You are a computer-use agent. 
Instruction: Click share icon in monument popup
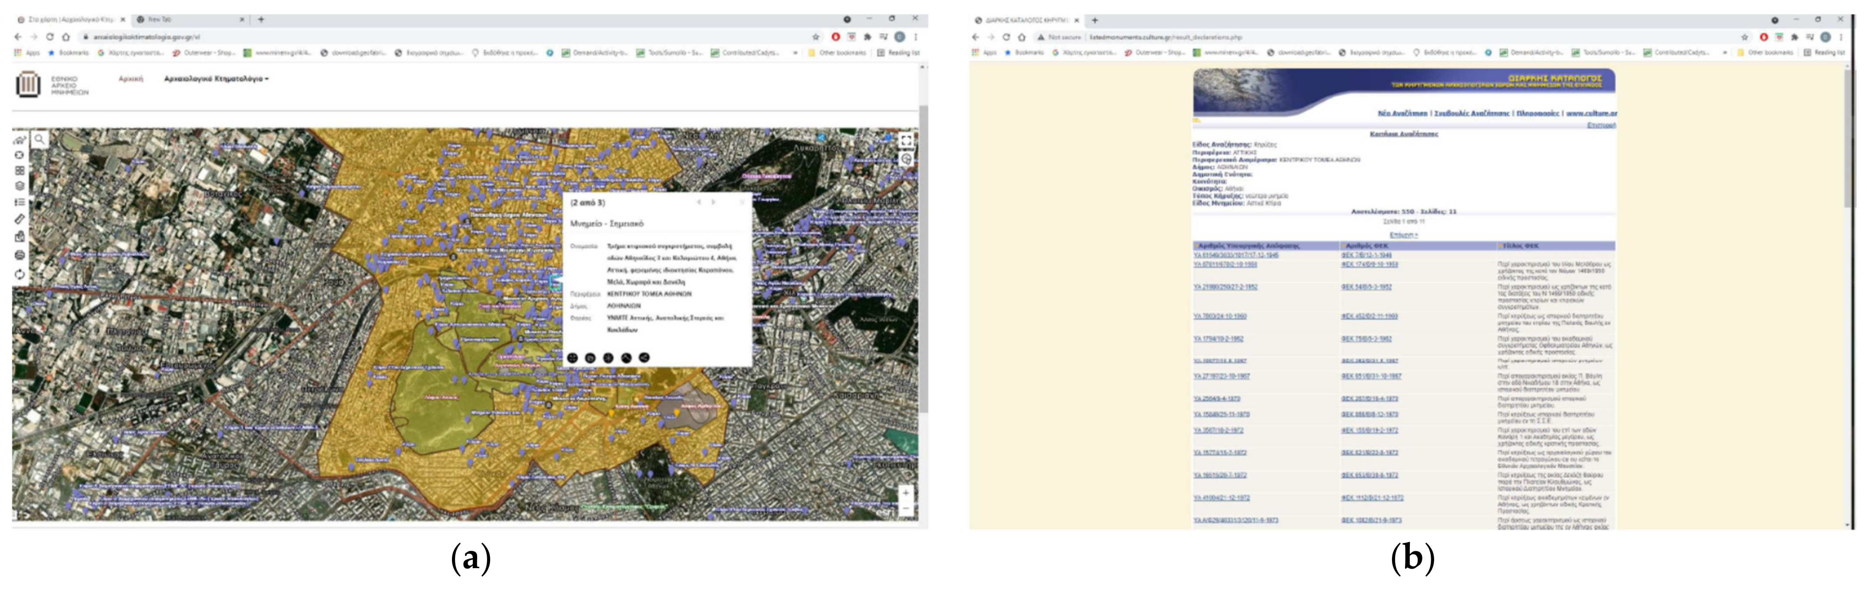pyautogui.click(x=644, y=358)
